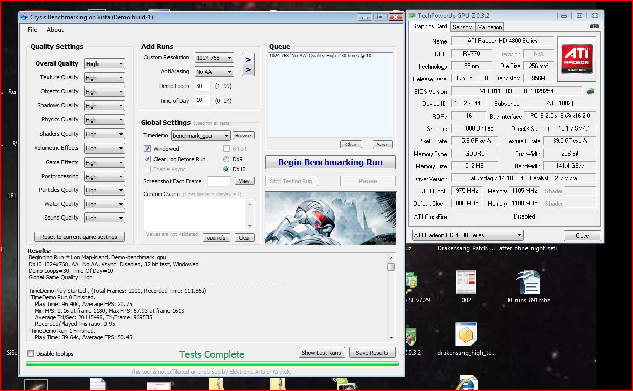Viewport: 633px width, 391px height.
Task: Select the DX9 radio button
Action: click(226, 159)
